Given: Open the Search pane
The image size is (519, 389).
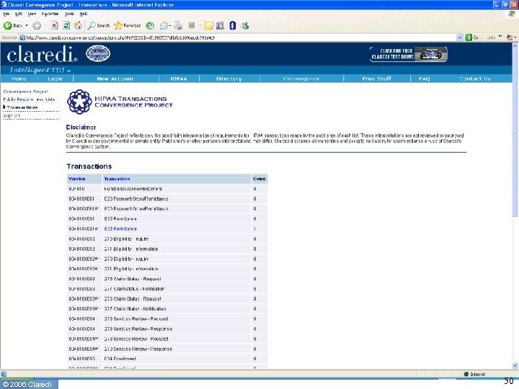Looking at the screenshot, I should (99, 25).
